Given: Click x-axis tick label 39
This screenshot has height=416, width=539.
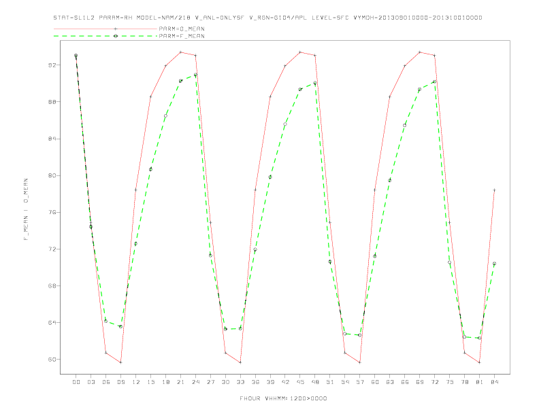Looking at the screenshot, I should point(270,382).
